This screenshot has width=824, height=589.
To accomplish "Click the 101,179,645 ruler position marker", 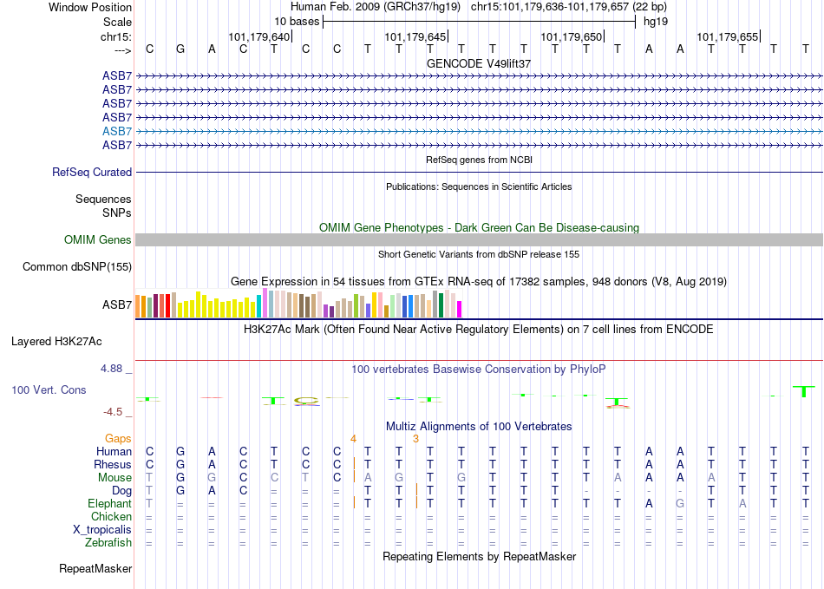I will (x=415, y=36).
